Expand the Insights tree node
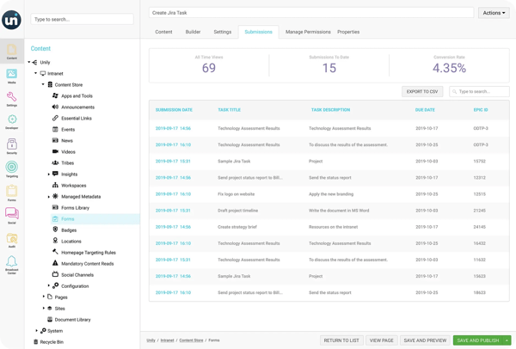The image size is (516, 349). click(49, 174)
